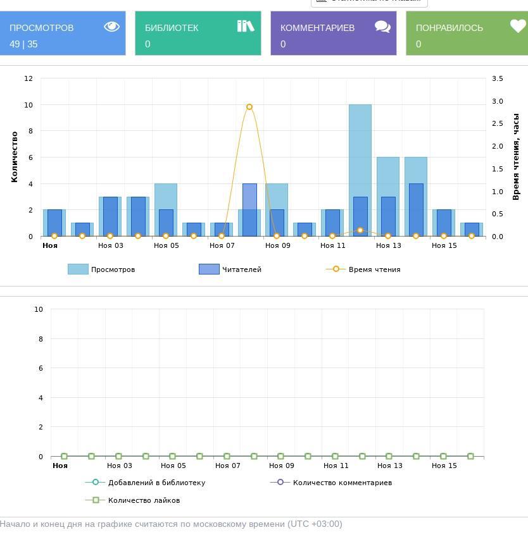Open the partially visible statistics button at top

pos(369,2)
